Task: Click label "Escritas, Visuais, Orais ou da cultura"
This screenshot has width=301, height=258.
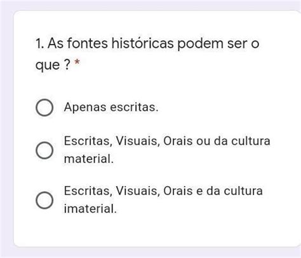Action: pyautogui.click(x=167, y=141)
